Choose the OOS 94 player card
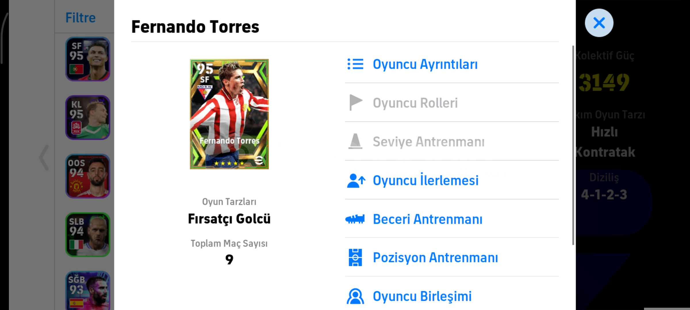Screen dimensions: 690x310 (88, 176)
